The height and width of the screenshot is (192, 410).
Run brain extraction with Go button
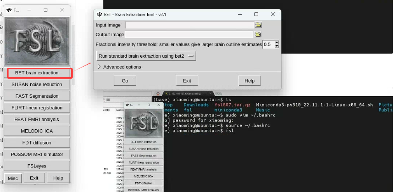click(x=125, y=81)
